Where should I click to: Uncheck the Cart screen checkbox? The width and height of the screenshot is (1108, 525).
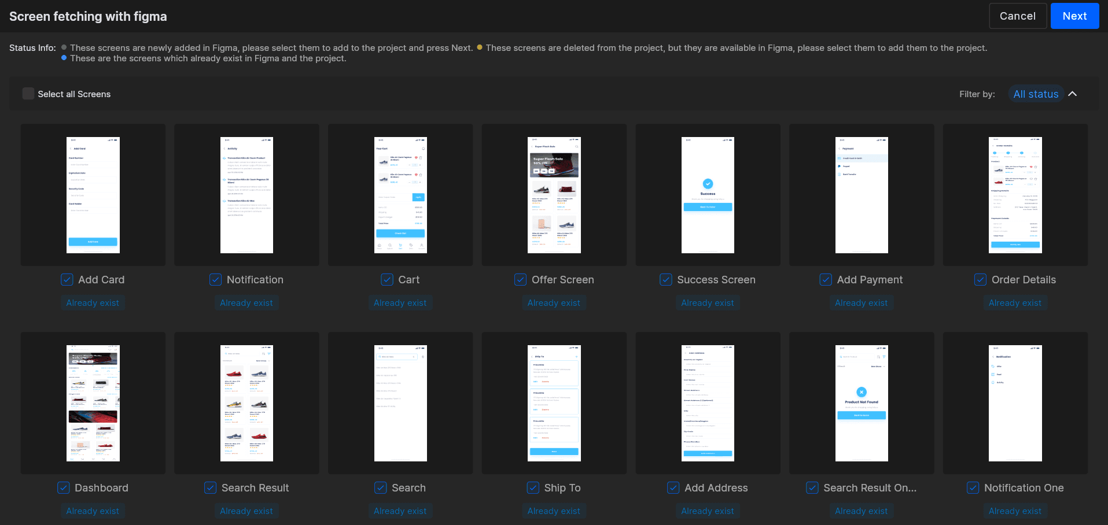click(386, 279)
